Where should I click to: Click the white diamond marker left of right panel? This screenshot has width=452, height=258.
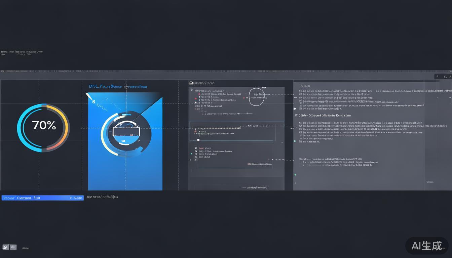(x=295, y=109)
